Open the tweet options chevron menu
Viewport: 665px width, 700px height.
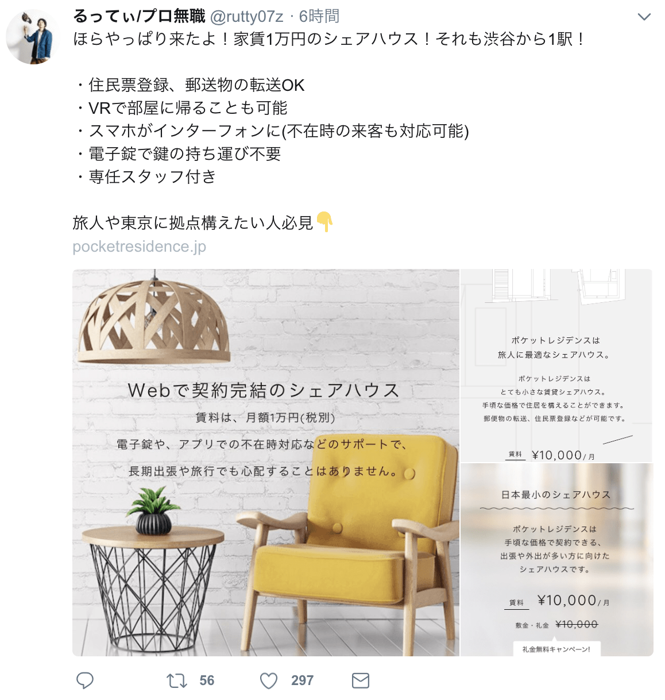(x=644, y=17)
